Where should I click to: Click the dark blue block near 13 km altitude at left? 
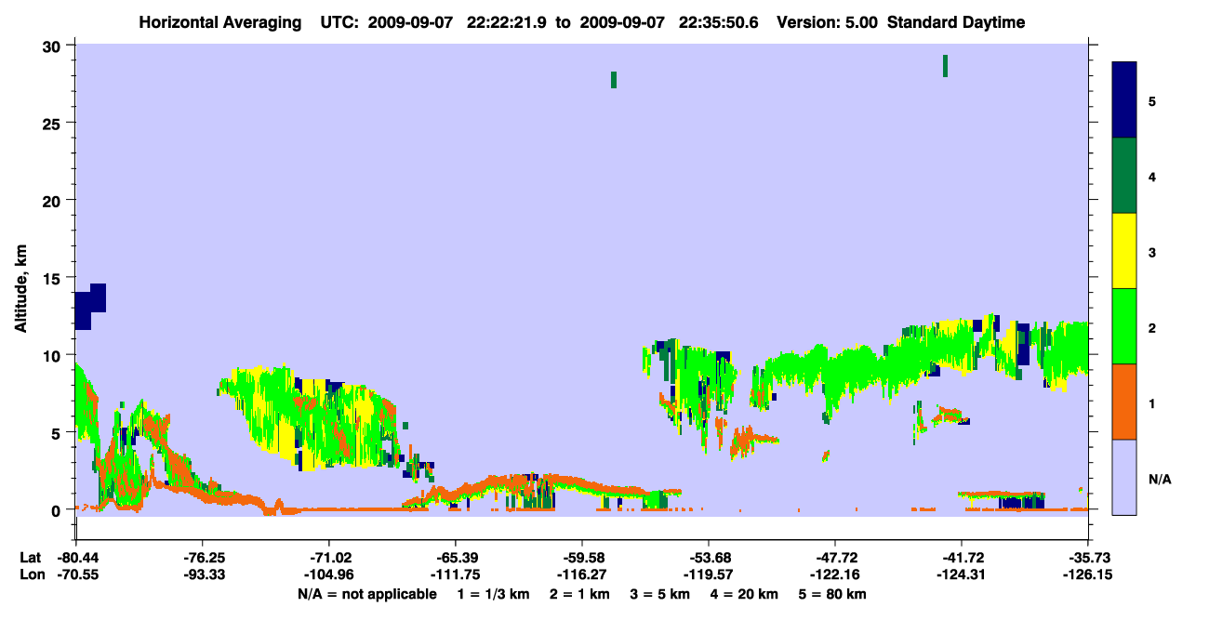[x=89, y=307]
